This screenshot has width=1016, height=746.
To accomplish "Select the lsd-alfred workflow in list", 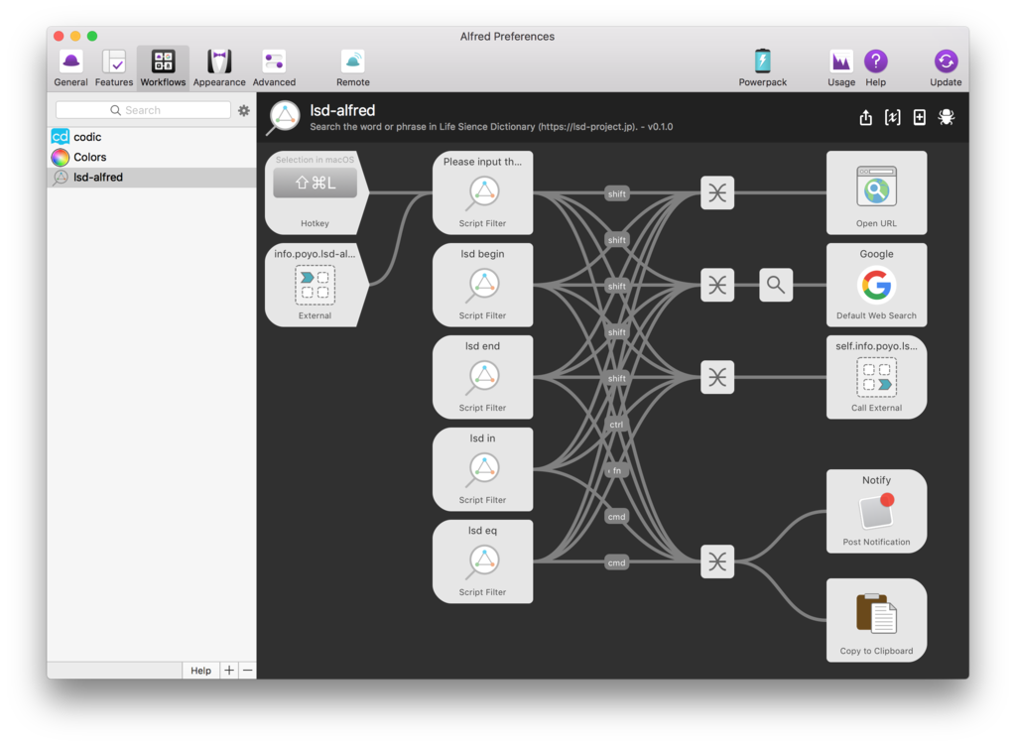I will [152, 177].
